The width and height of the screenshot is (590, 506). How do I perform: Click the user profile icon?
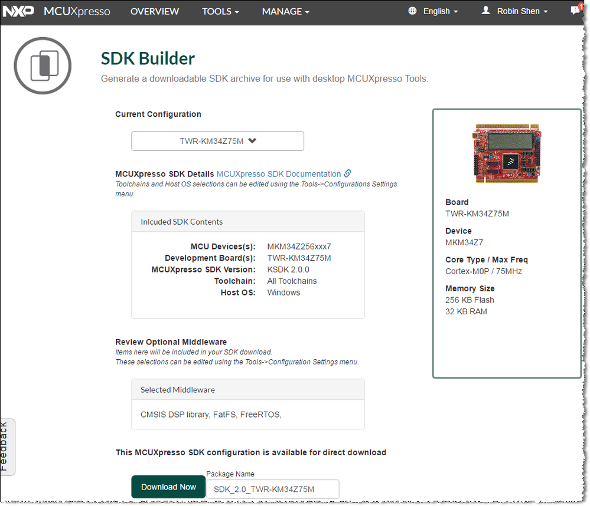pos(486,11)
